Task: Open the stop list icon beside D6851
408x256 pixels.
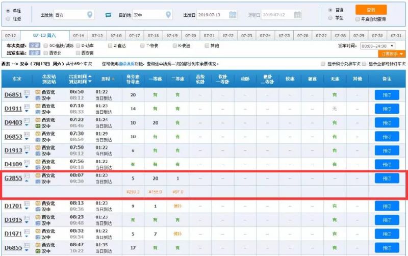Action: pyautogui.click(x=27, y=92)
